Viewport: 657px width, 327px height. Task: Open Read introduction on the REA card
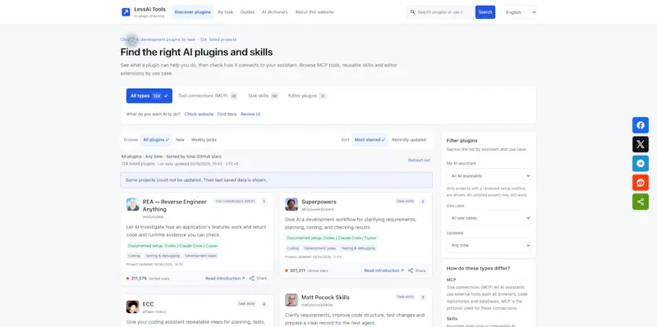point(225,279)
